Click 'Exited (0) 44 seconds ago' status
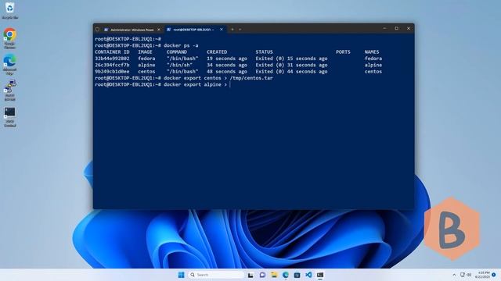501x281 pixels. click(x=291, y=72)
